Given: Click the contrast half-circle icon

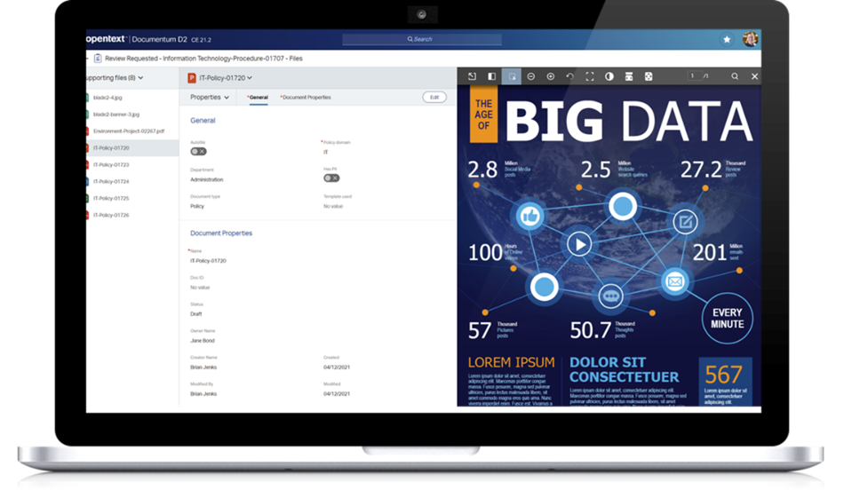Looking at the screenshot, I should (609, 76).
